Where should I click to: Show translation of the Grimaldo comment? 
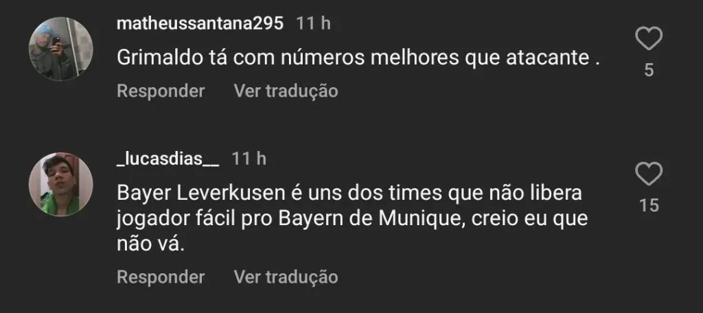[286, 91]
